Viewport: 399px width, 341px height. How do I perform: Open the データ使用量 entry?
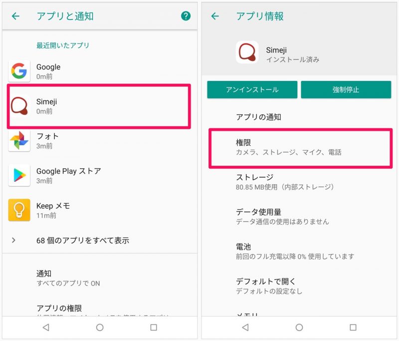click(x=300, y=217)
